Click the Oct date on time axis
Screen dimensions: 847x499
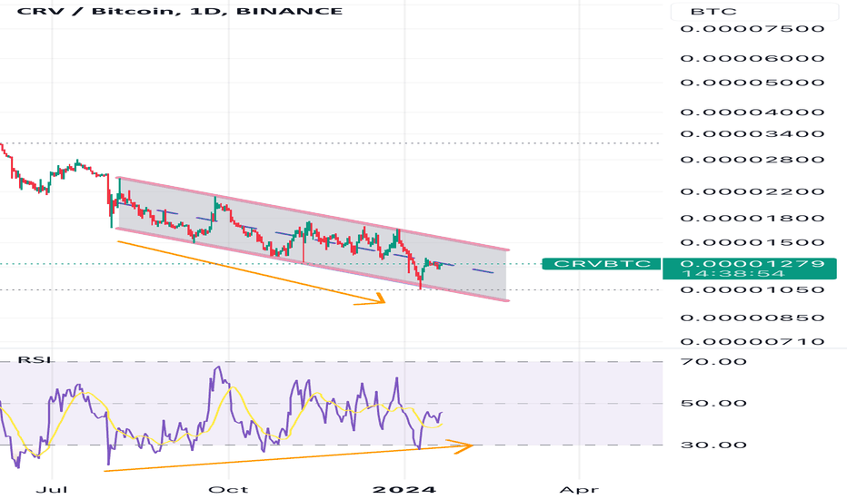click(228, 490)
